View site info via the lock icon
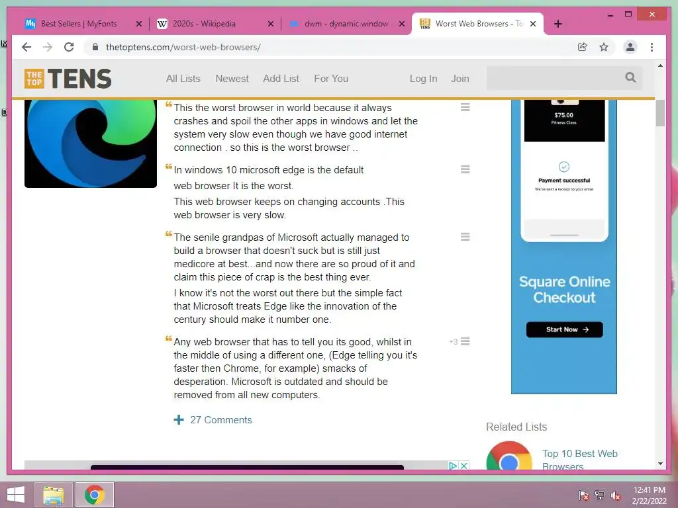The image size is (678, 508). [95, 47]
